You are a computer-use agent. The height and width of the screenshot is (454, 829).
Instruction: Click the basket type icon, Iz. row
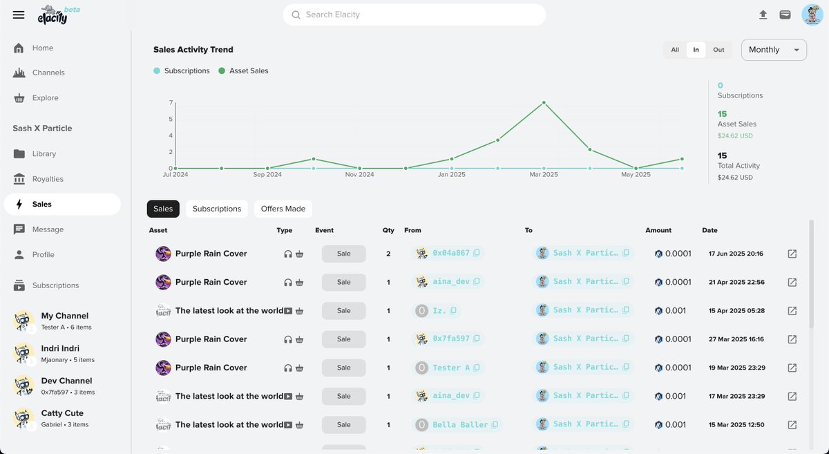click(x=299, y=311)
